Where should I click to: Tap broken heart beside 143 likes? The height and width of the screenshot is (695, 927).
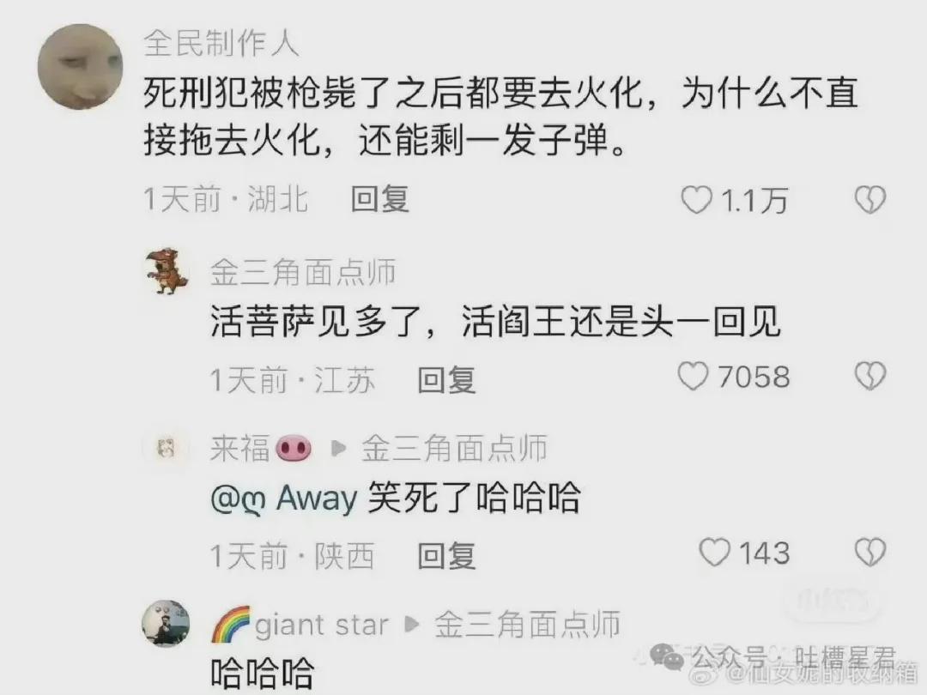click(x=870, y=553)
